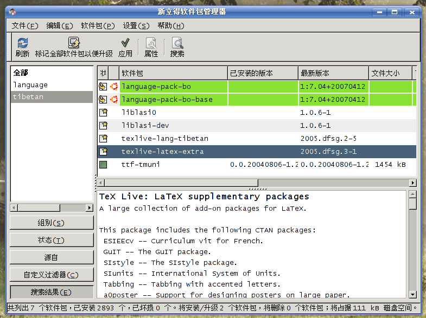The image size is (426, 318).
Task: Sort by the 软件包 column header
Action: [173, 73]
